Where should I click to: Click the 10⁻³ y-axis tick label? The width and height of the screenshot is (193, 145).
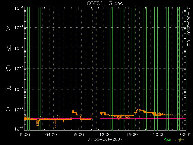[19, 8]
